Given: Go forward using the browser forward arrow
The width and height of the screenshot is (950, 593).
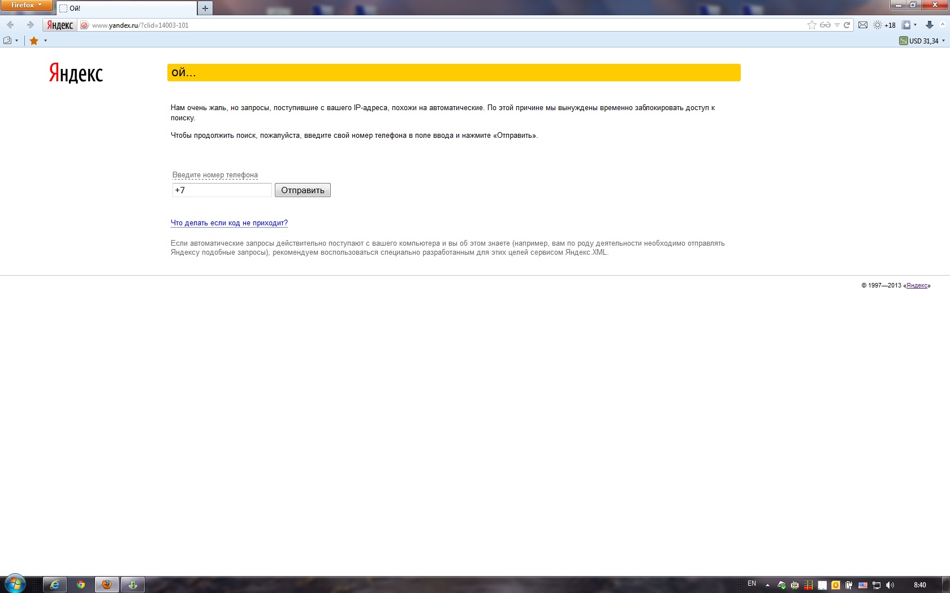Looking at the screenshot, I should (x=30, y=25).
